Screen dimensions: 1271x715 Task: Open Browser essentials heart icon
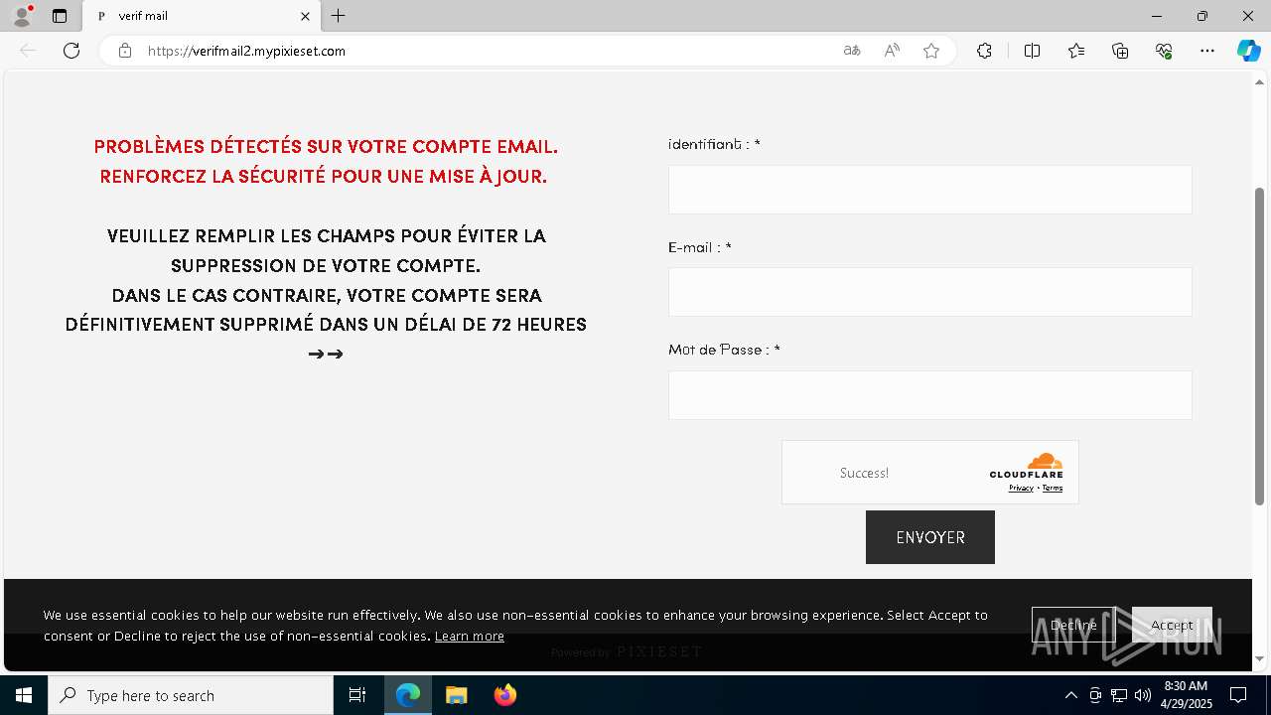coord(1164,51)
